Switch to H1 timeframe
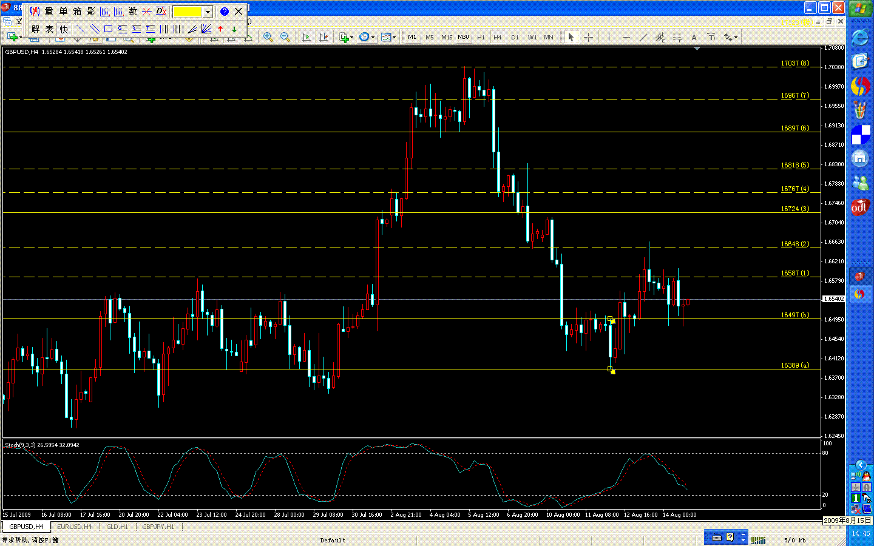The height and width of the screenshot is (546, 874). (481, 37)
